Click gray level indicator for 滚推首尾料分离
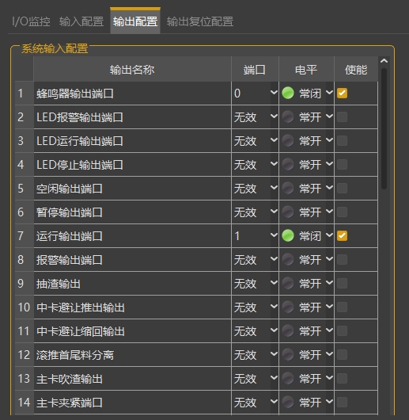 288,354
